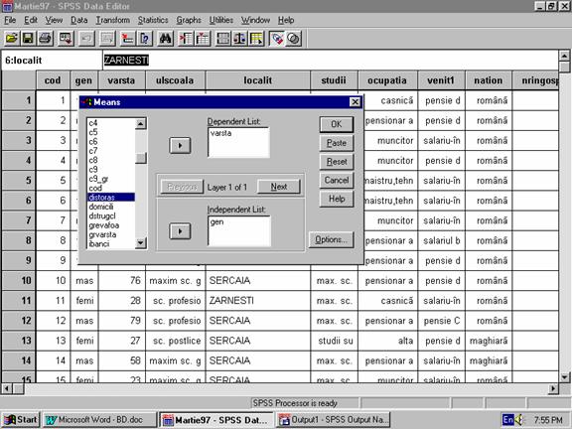
Task: Click Reset in the Means dialog
Action: tap(337, 162)
